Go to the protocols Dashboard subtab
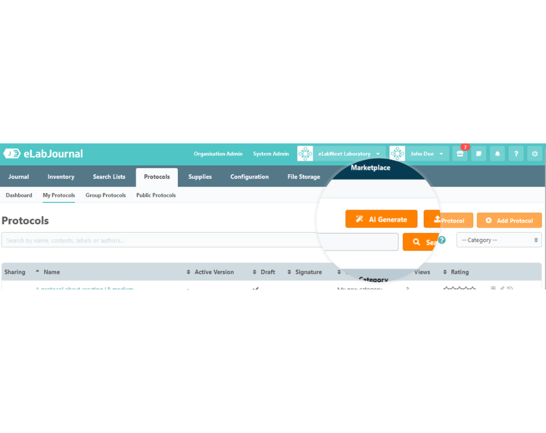The width and height of the screenshot is (546, 433). tap(19, 195)
